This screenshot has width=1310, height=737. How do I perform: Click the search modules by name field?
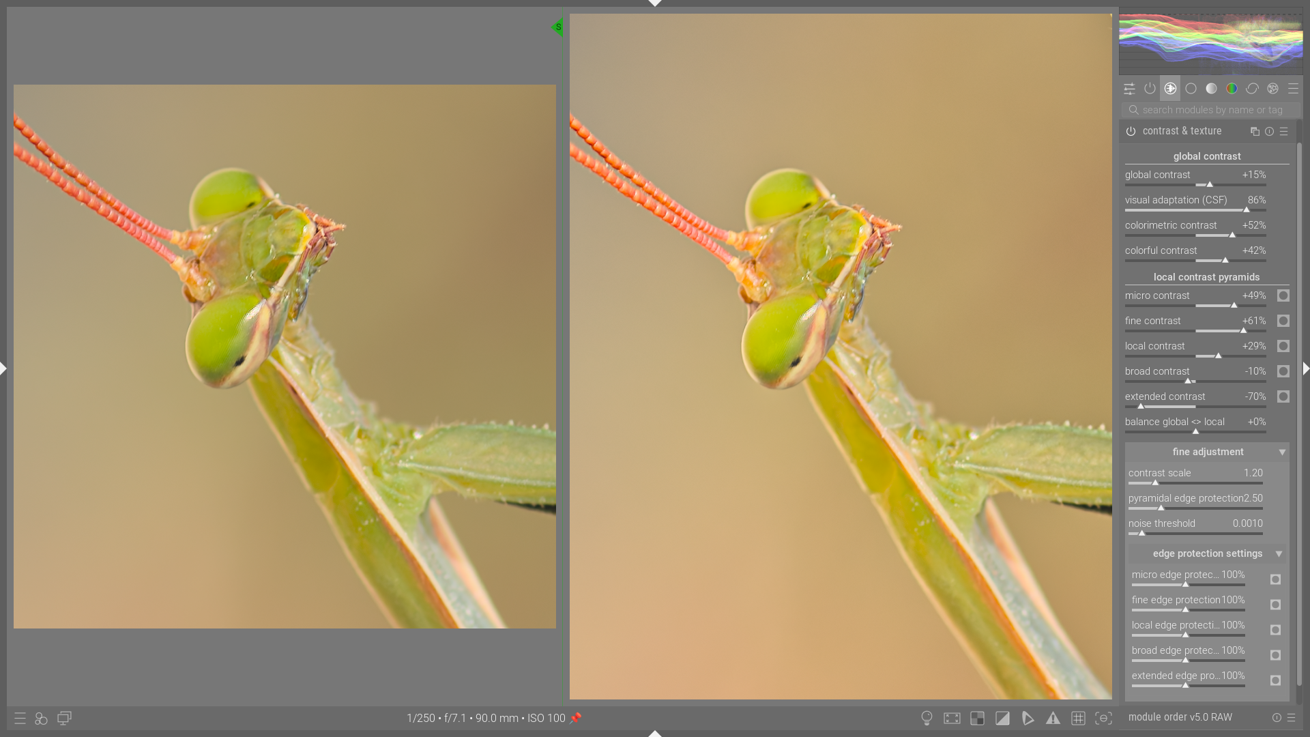click(x=1212, y=110)
